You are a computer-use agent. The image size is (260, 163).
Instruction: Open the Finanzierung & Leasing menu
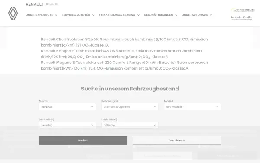click(x=119, y=15)
